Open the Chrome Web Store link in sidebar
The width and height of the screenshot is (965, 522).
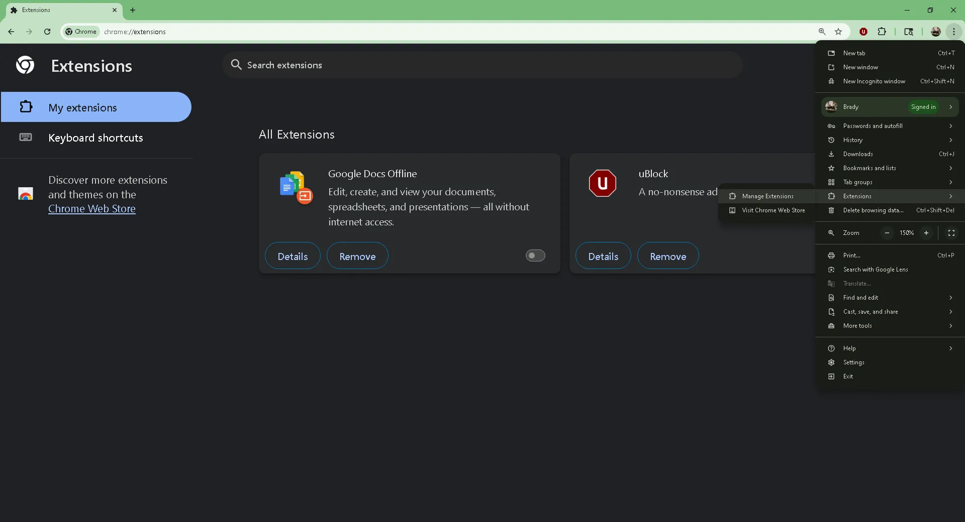(x=92, y=209)
